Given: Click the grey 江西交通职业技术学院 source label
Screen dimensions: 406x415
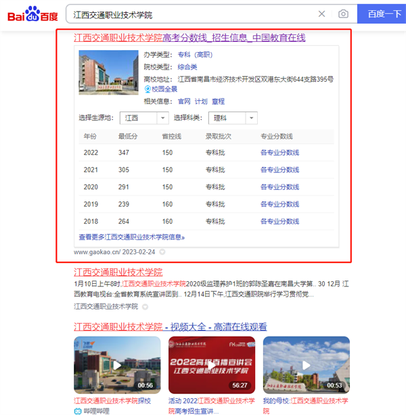Looking at the screenshot, I should click(x=106, y=306).
